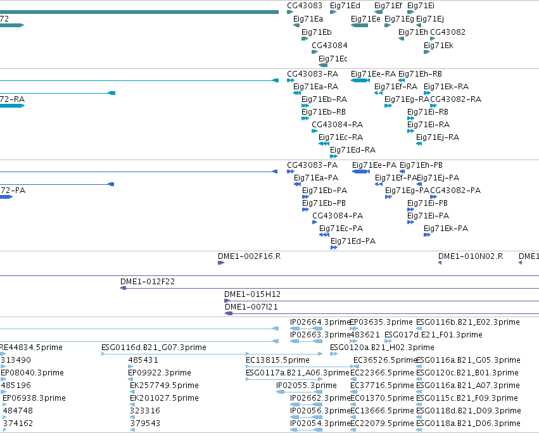Click the Eig71Ee-RA transcript glyph
The image size is (539, 433).
360,80
